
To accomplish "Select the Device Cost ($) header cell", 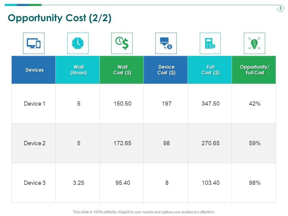I will [166, 70].
